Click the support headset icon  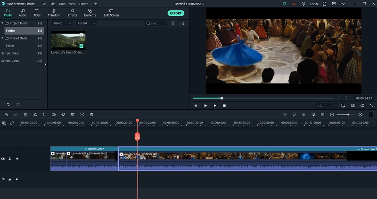pyautogui.click(x=285, y=4)
